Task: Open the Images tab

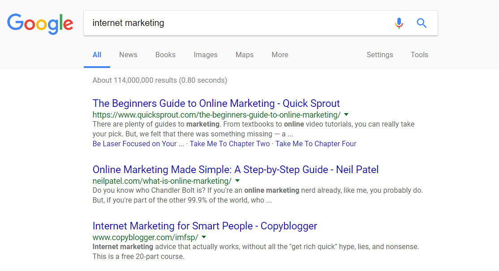Action: [x=206, y=55]
